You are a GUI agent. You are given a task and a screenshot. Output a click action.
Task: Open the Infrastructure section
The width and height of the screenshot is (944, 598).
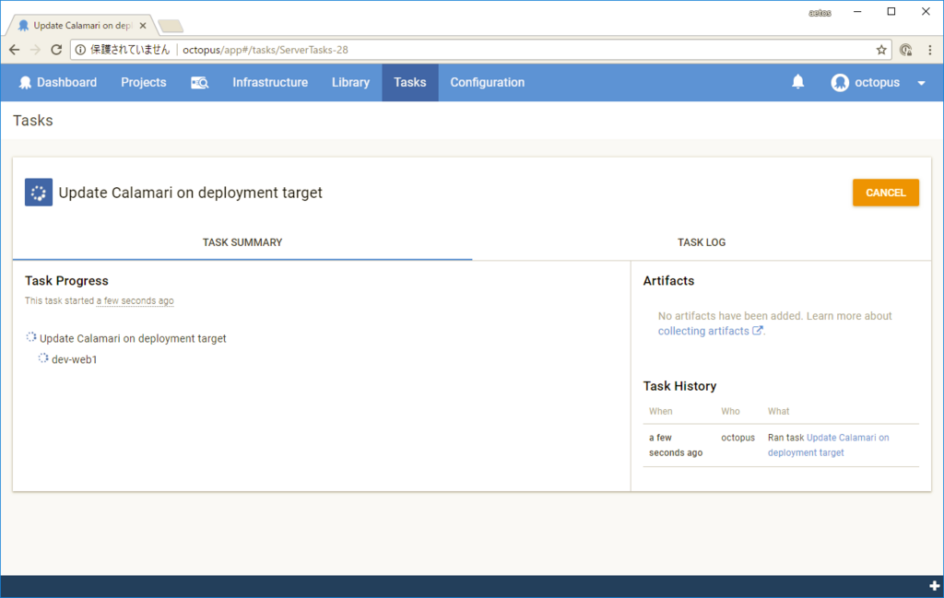coord(270,82)
